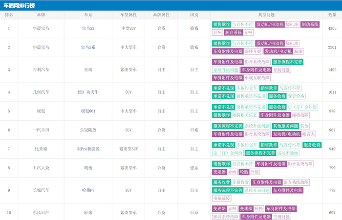The width and height of the screenshot is (342, 220).
Task: Select the 座椅故障 tag for 极氪001
Action: pyautogui.click(x=300, y=115)
